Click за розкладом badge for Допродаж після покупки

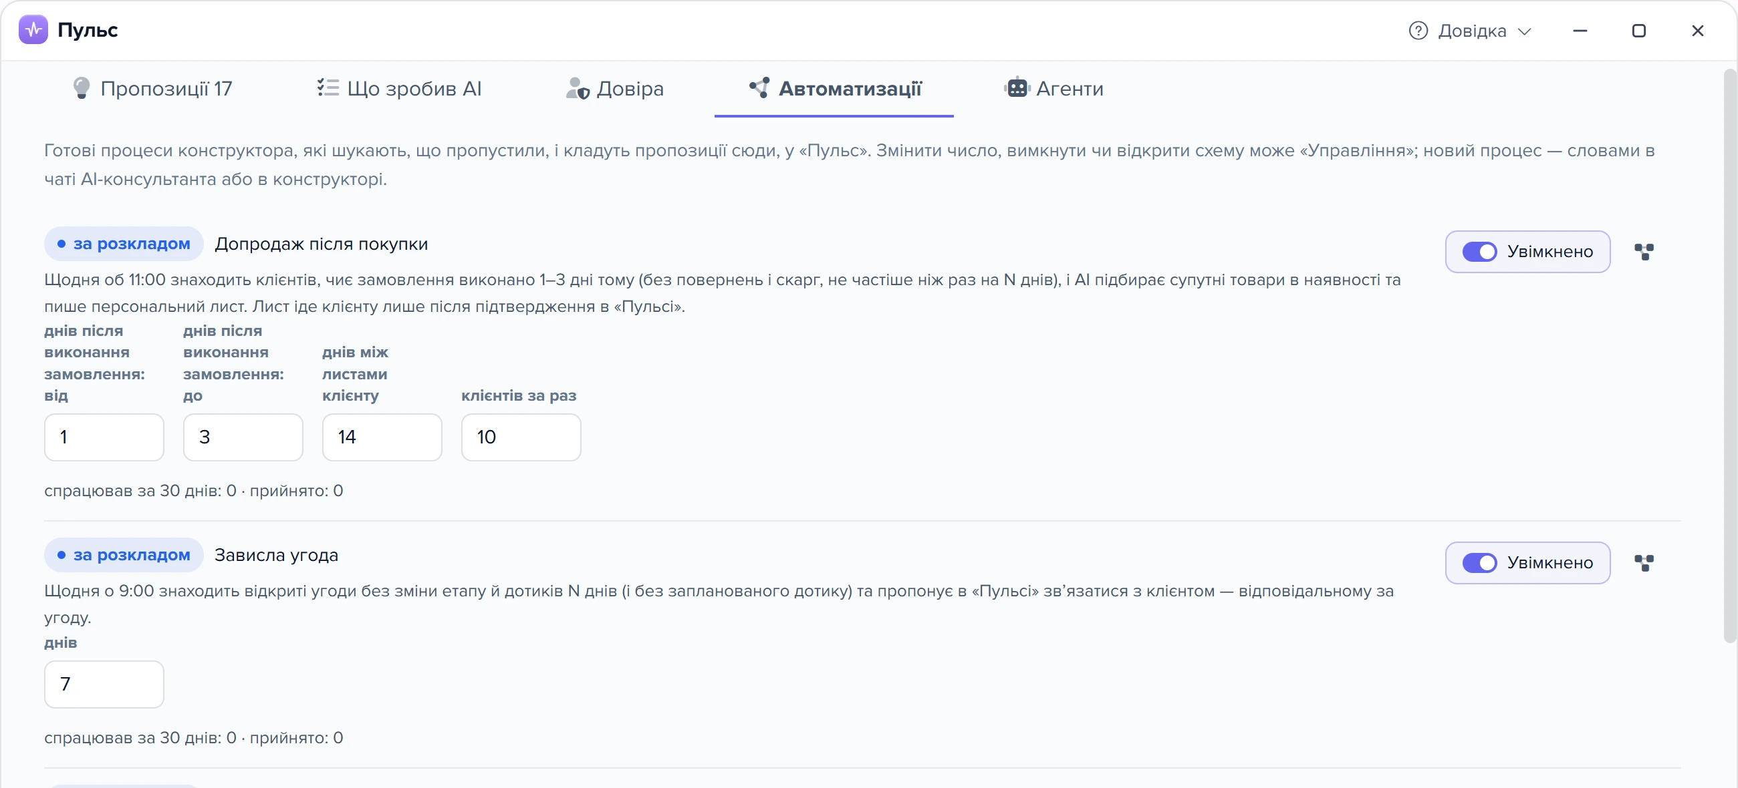[x=124, y=244]
